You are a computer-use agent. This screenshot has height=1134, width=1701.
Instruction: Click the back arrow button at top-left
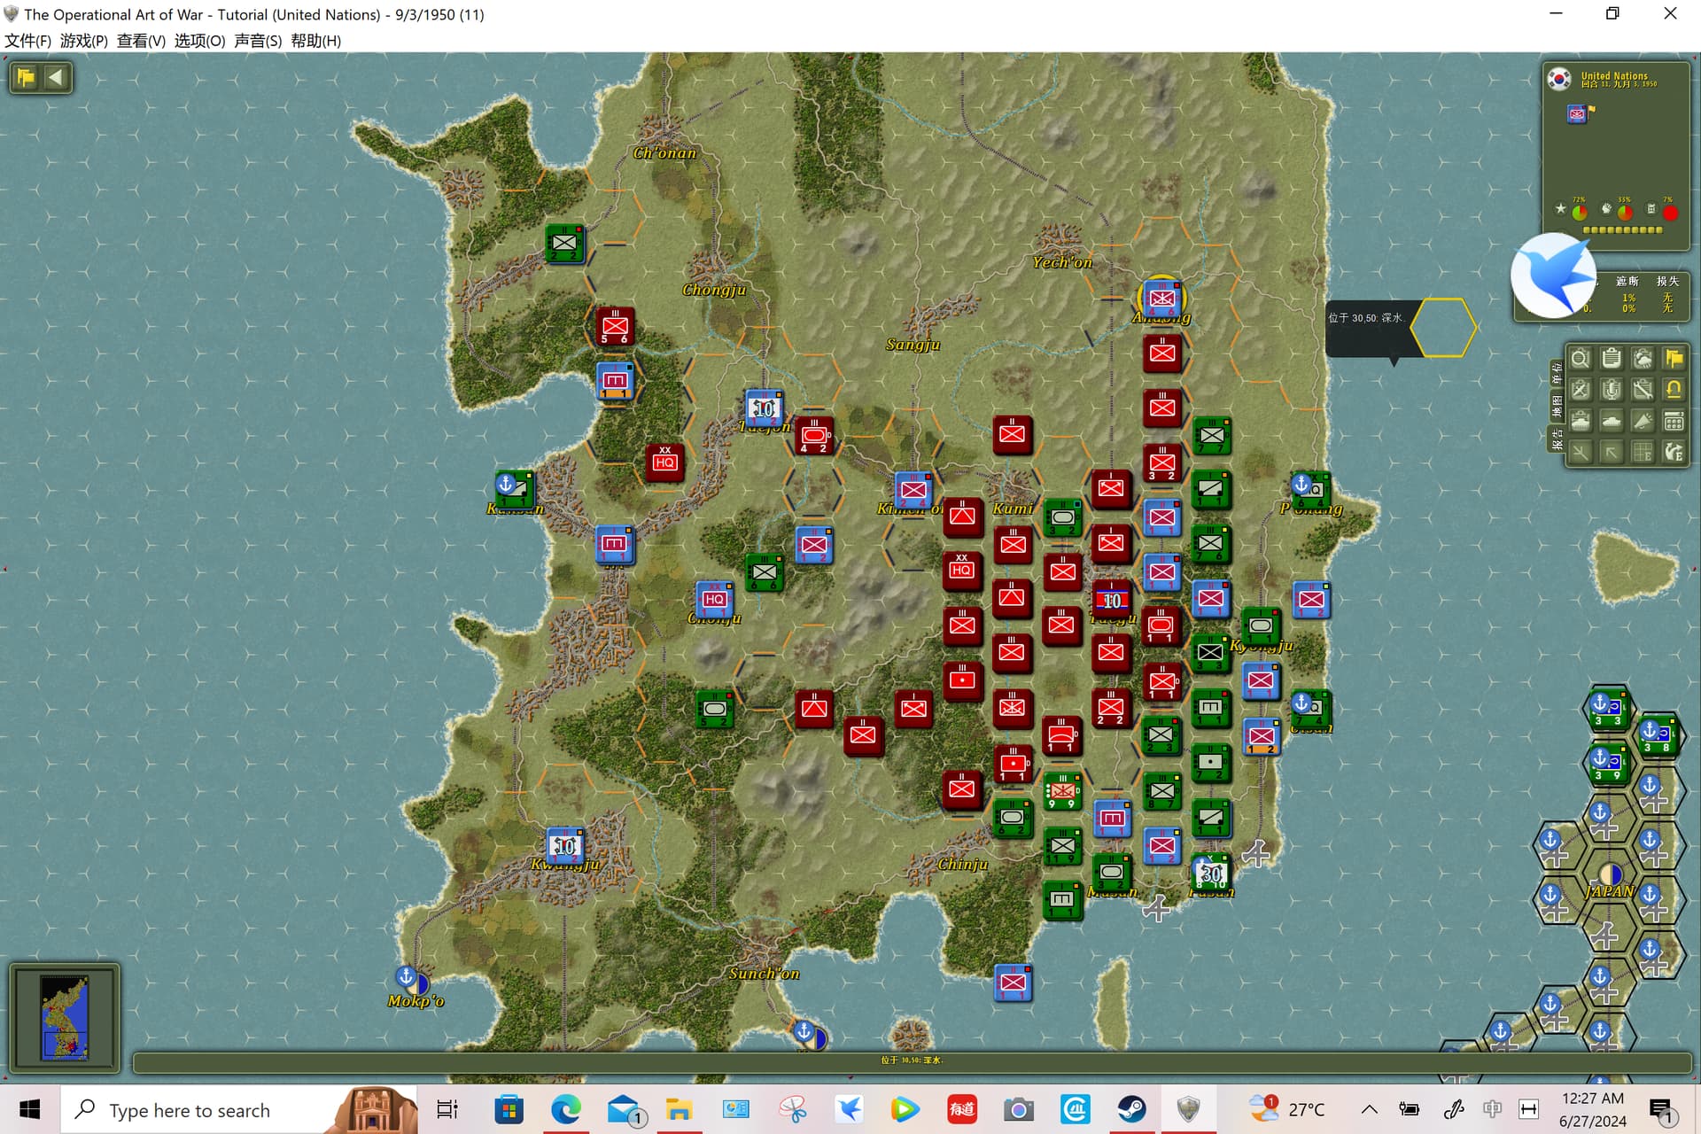[x=56, y=77]
